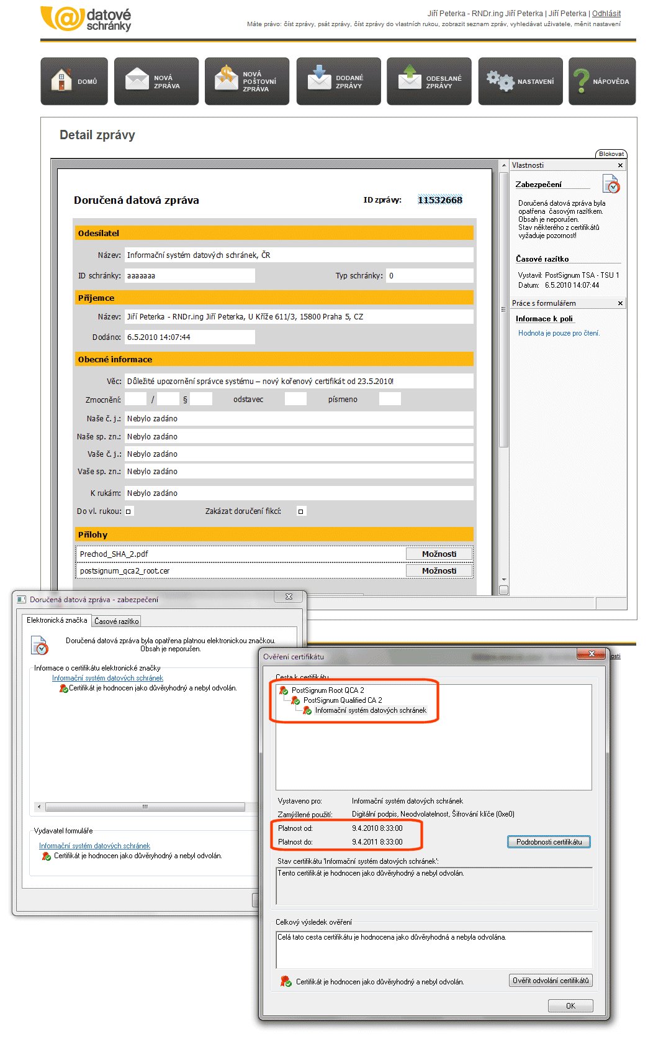Image resolution: width=648 pixels, height=1044 pixels.
Task: Toggle the Do vl. rukou checkbox
Action: pos(128,511)
